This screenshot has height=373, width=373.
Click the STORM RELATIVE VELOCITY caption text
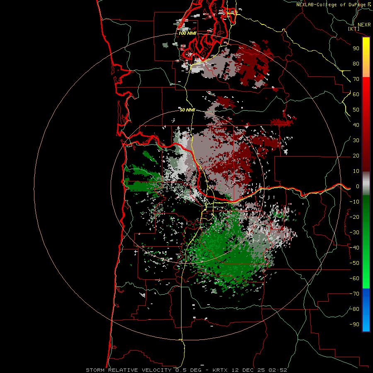click(x=128, y=370)
